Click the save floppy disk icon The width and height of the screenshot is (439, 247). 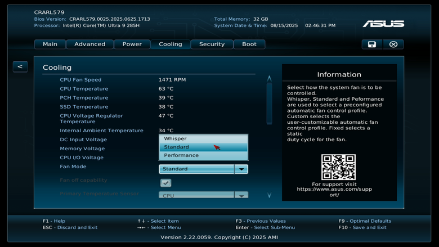click(372, 44)
